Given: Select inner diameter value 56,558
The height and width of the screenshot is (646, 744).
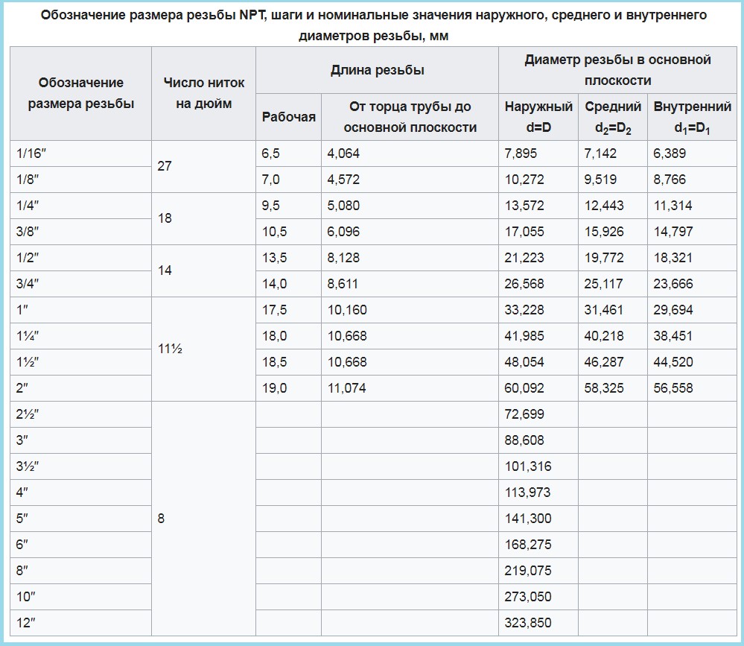Looking at the screenshot, I should click(x=673, y=388).
